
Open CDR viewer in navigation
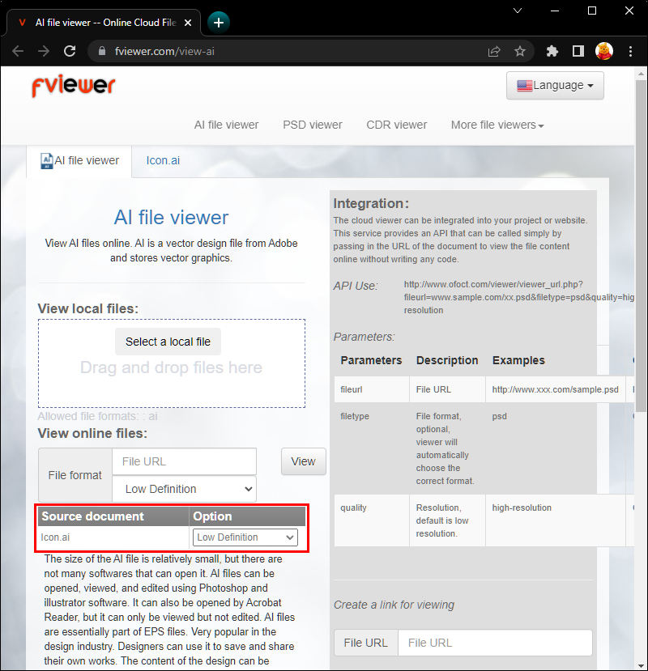coord(397,125)
